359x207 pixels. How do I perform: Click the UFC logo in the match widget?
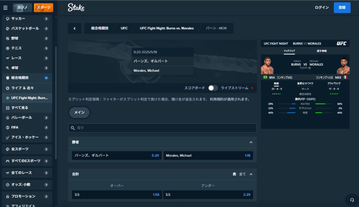[x=341, y=44]
